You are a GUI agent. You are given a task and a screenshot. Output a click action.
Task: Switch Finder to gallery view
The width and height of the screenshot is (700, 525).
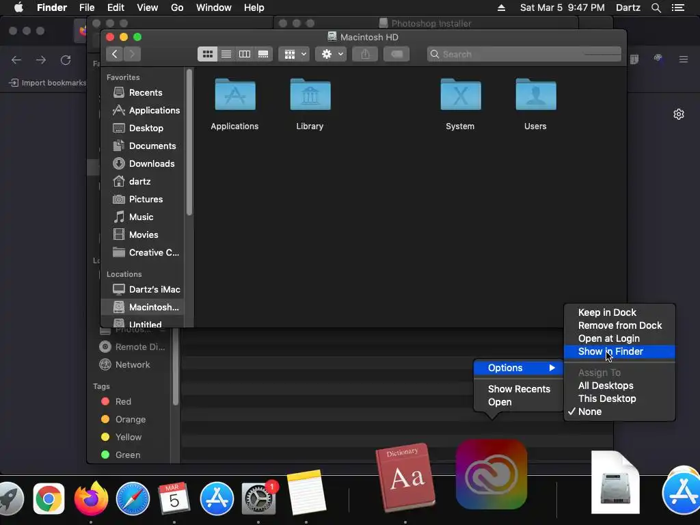tap(263, 54)
